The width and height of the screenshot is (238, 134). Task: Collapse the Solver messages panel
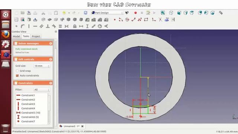[x=51, y=44]
